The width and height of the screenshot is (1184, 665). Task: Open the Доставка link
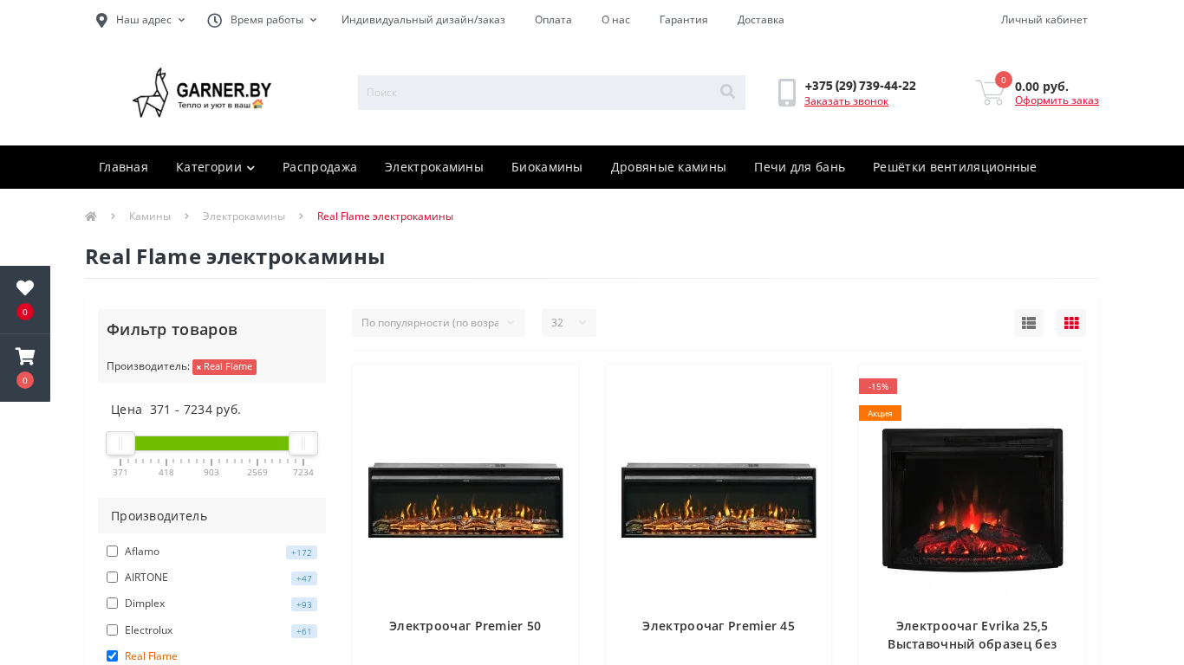click(x=761, y=20)
